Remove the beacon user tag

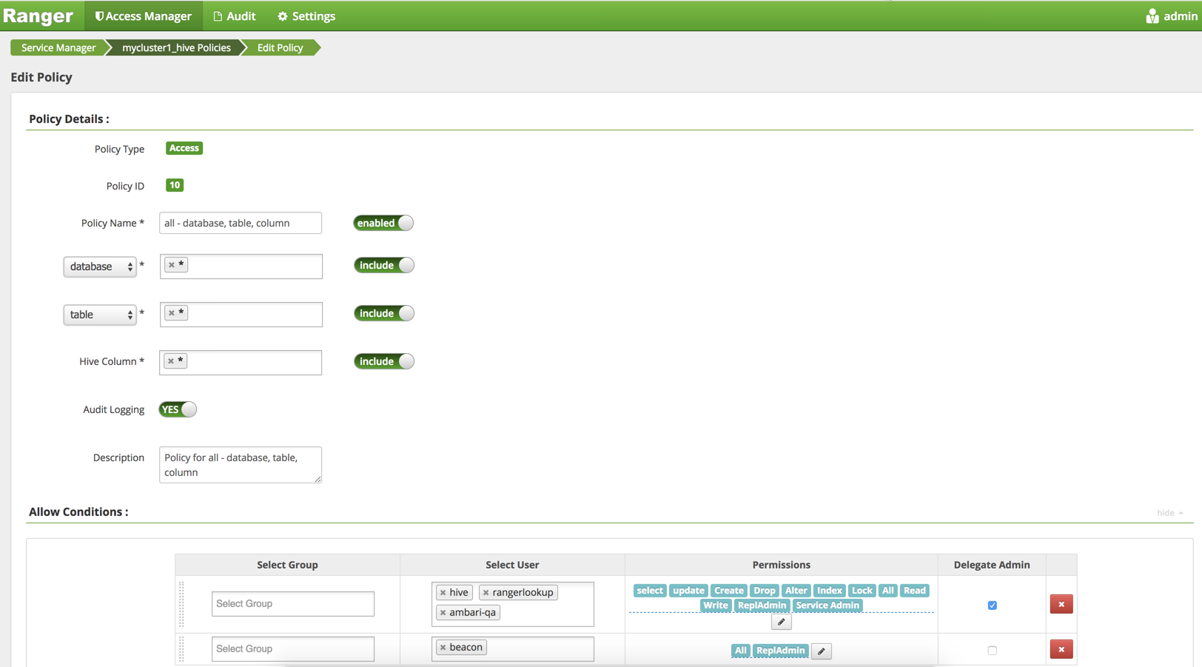pyautogui.click(x=443, y=647)
